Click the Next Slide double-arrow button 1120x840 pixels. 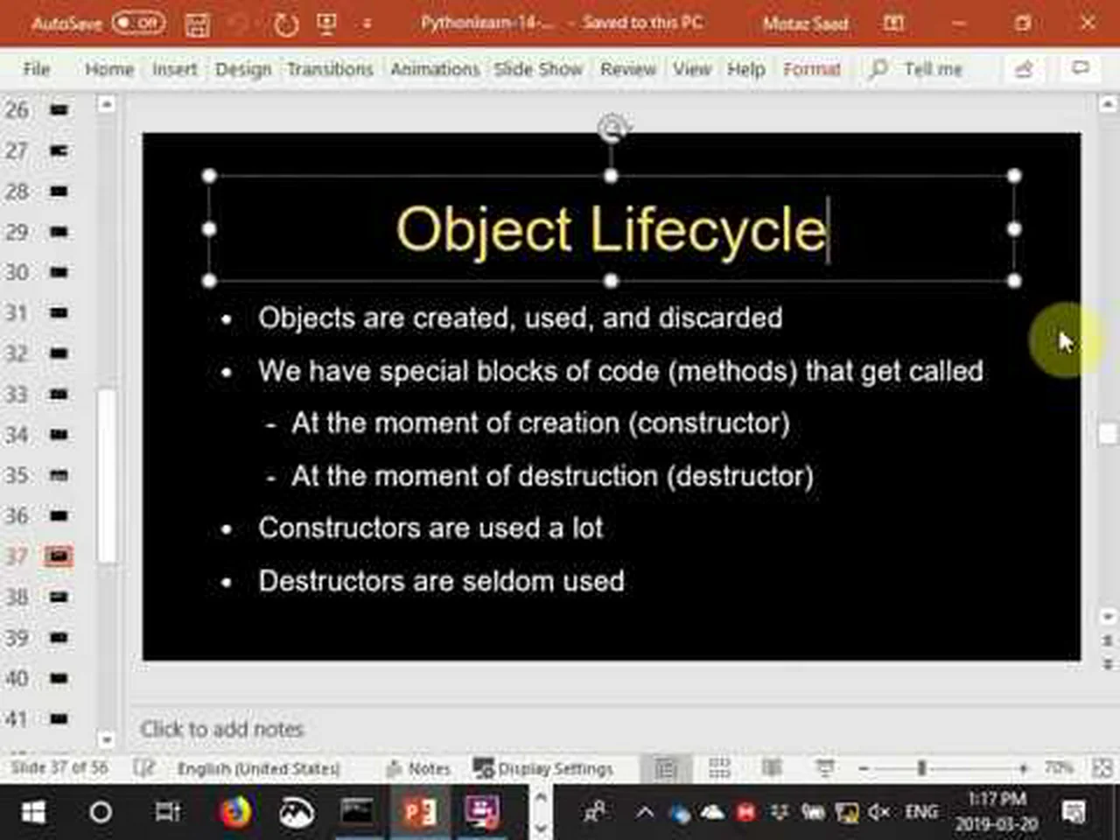[1107, 665]
